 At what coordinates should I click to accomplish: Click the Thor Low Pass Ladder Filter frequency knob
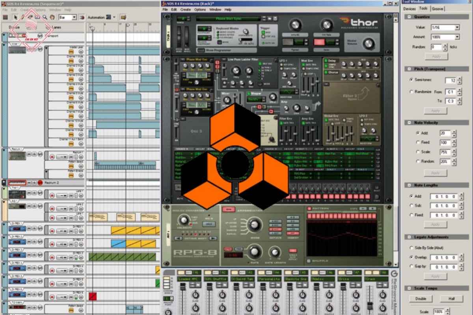(236, 71)
